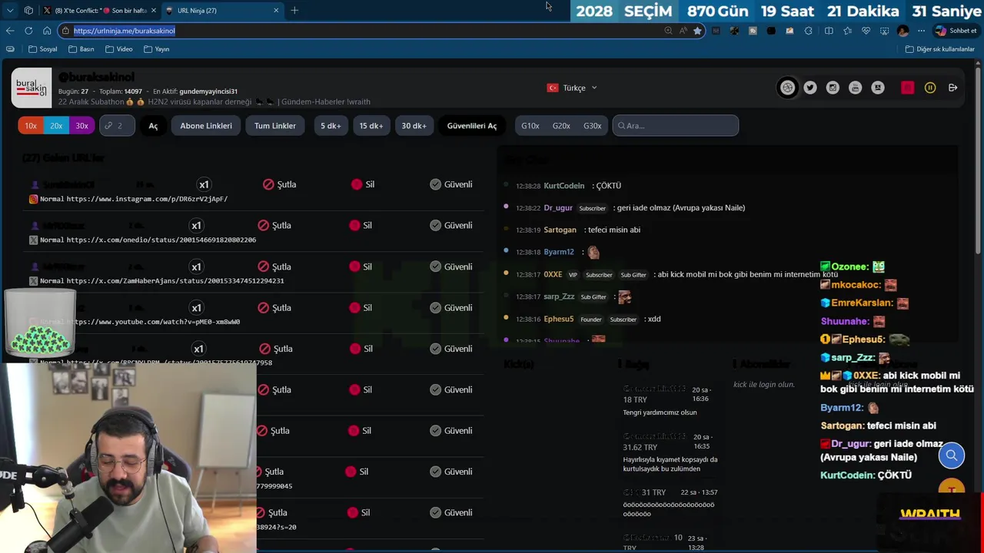Click the browser back arrow

point(10,31)
